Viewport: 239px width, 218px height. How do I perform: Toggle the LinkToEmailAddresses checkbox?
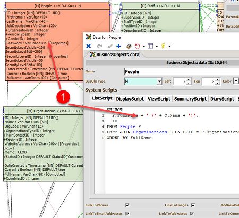(x=127, y=214)
